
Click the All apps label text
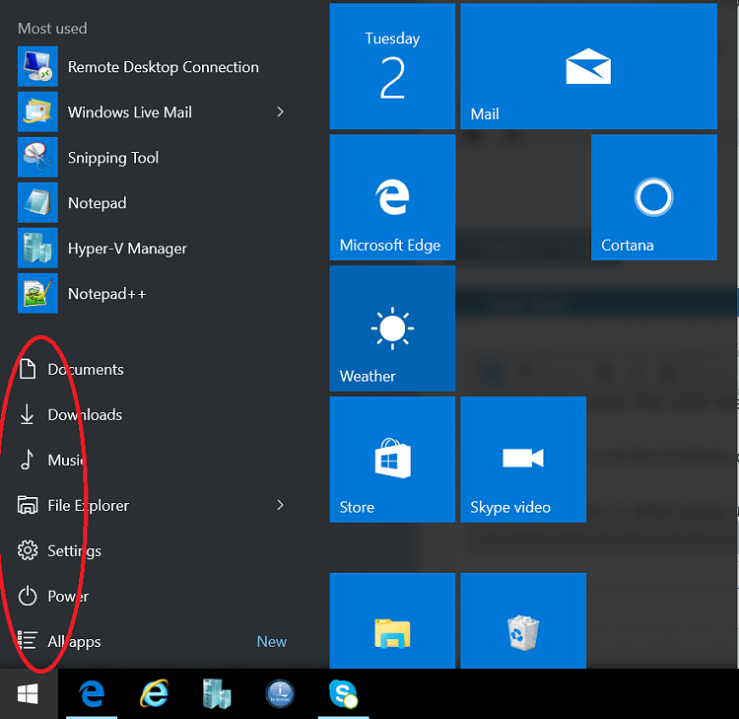74,642
